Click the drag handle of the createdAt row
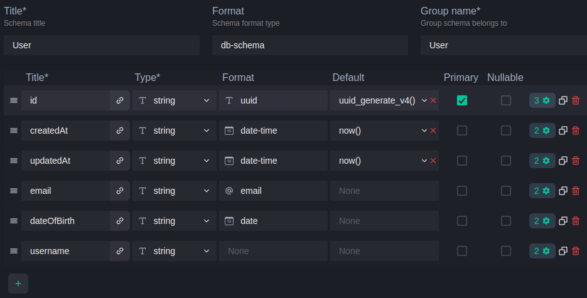Screen dimensions: 587x298 (x=13, y=130)
